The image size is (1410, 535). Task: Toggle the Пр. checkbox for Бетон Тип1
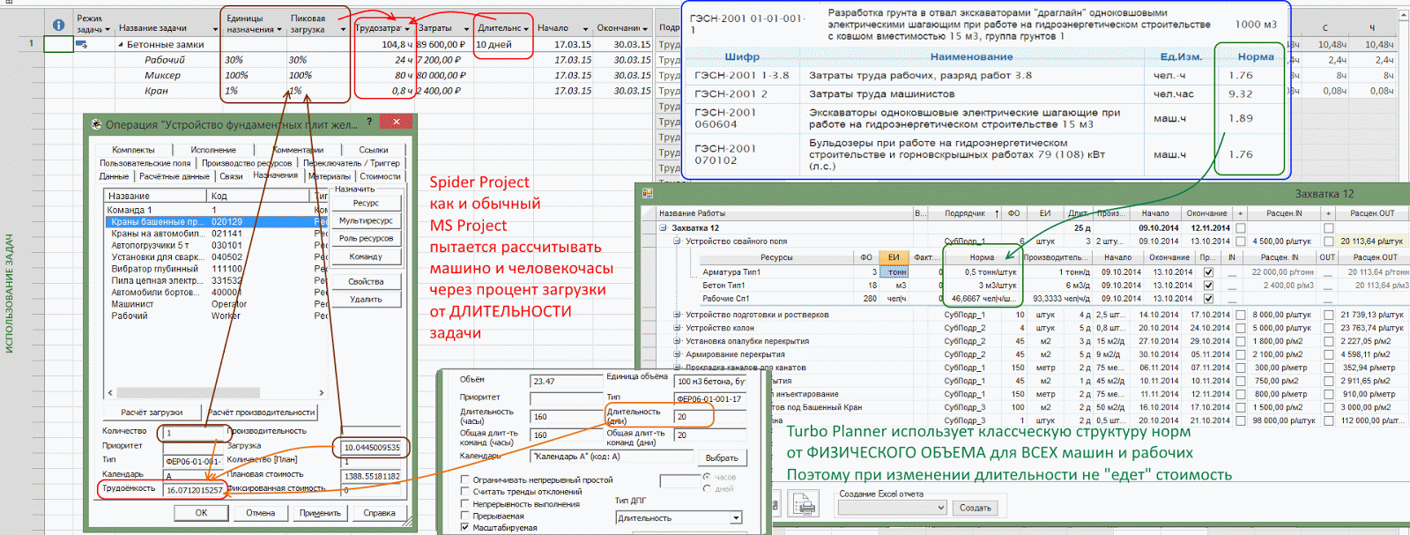(1208, 286)
